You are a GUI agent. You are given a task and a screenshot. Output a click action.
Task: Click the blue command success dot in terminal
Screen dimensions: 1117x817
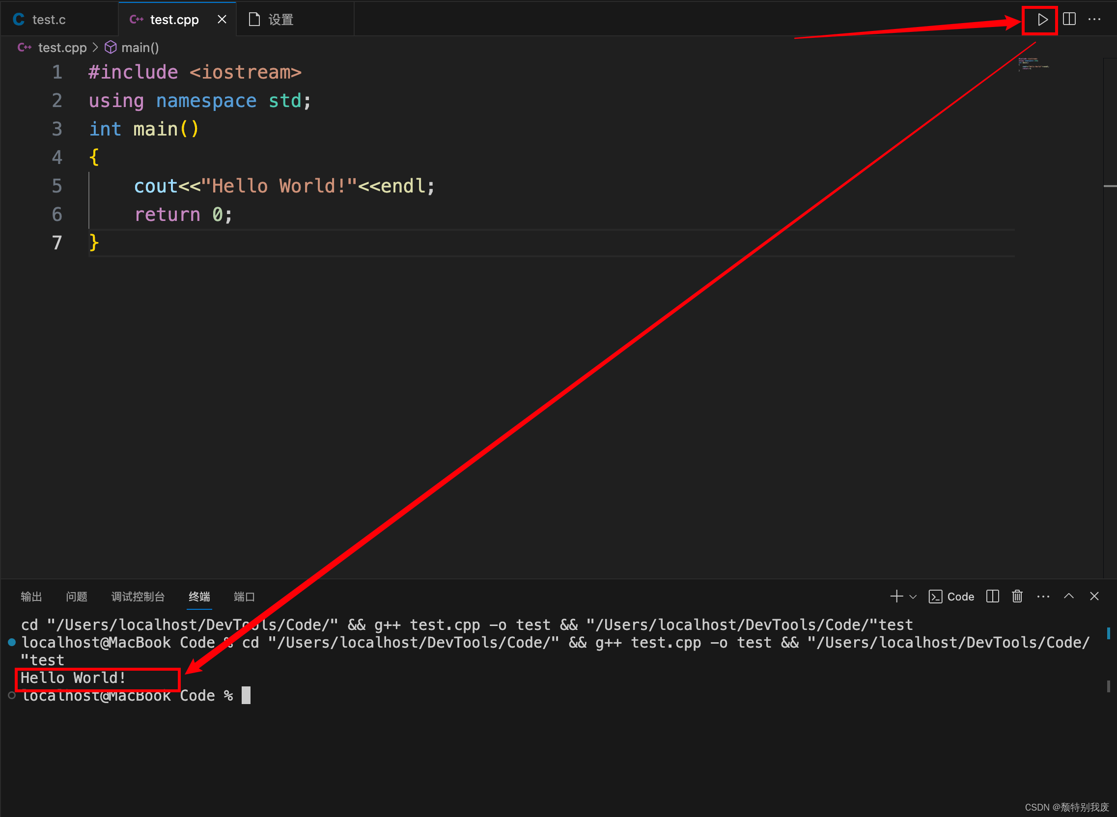click(x=12, y=642)
